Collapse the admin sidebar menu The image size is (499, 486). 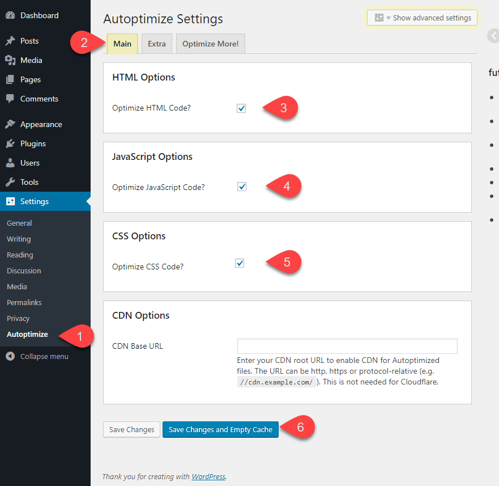(x=37, y=356)
